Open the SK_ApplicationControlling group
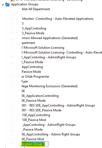The image size is (102, 148). (40, 96)
